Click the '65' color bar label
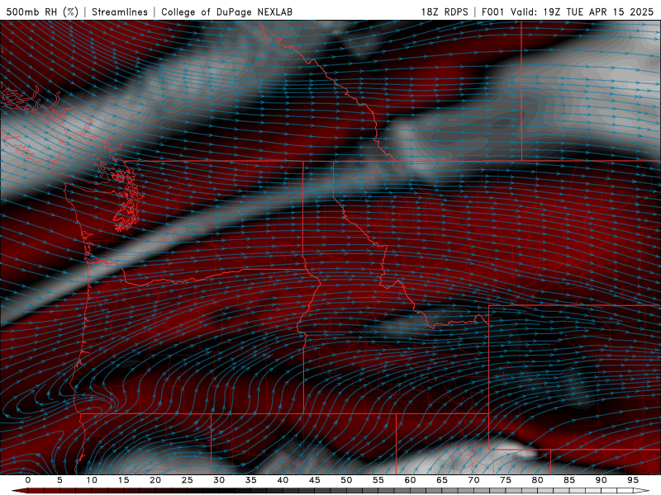661x495 pixels. pyautogui.click(x=442, y=480)
